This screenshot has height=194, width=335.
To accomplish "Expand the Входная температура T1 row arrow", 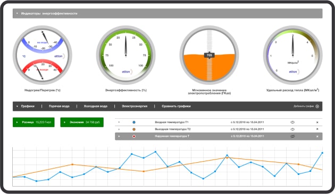I will pyautogui.click(x=119, y=122).
